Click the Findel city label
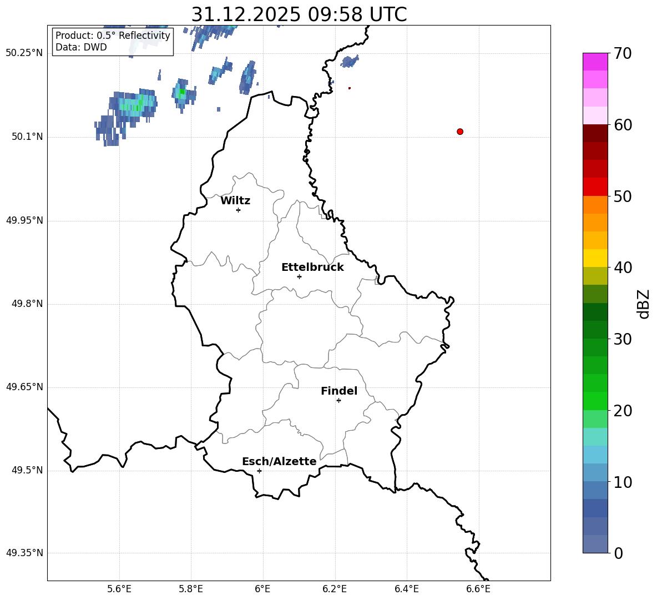657x600 pixels. tap(339, 391)
